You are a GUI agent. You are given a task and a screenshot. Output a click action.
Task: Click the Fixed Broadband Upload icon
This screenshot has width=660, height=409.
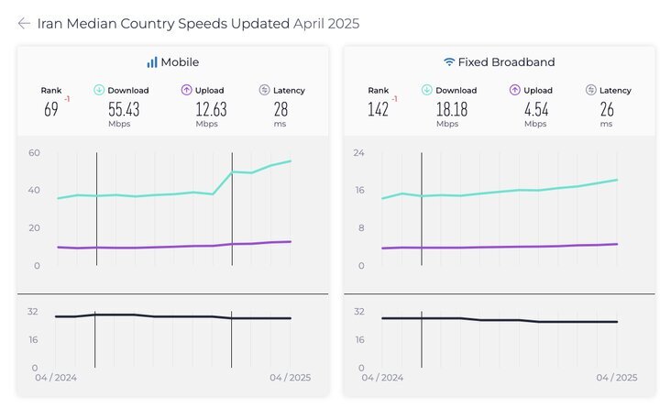(x=515, y=90)
